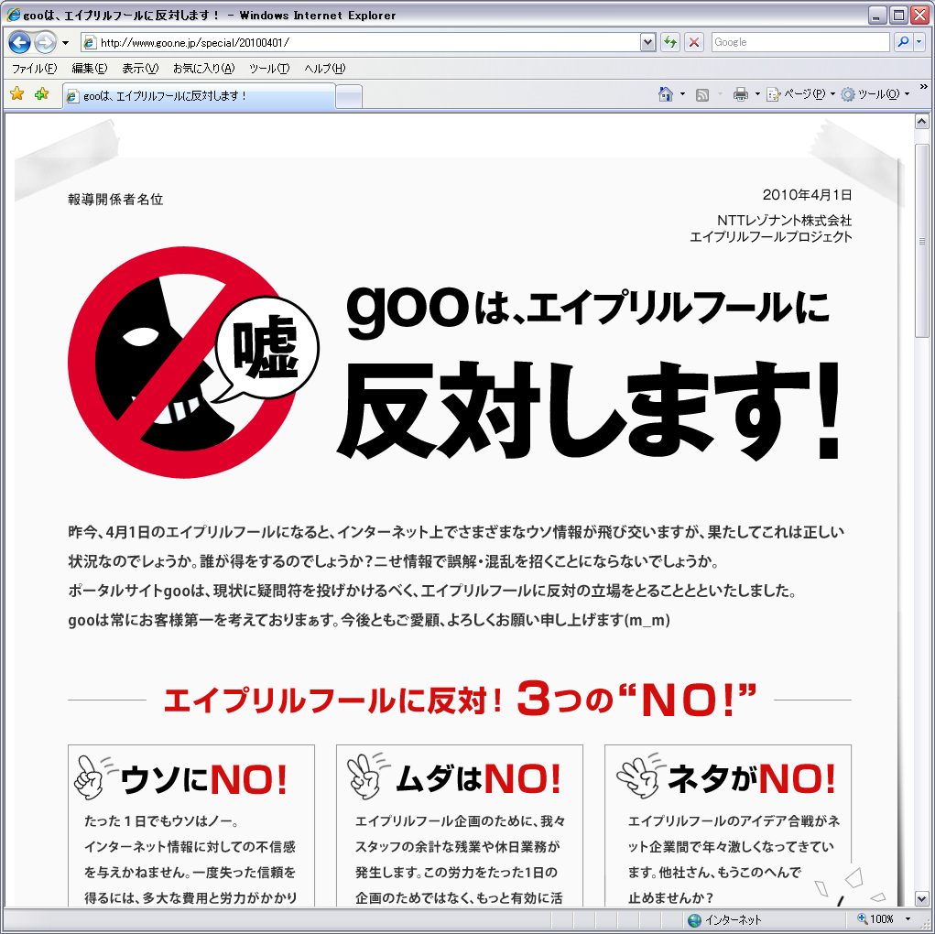The image size is (935, 934).
Task: Open the 表示(V) menu
Action: (x=140, y=69)
